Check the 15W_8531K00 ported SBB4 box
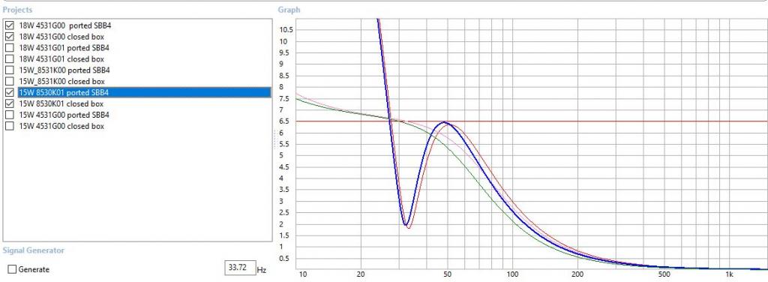Screen dimensions: 768x282 click(9, 70)
